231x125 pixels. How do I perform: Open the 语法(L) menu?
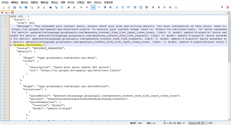click(55, 2)
